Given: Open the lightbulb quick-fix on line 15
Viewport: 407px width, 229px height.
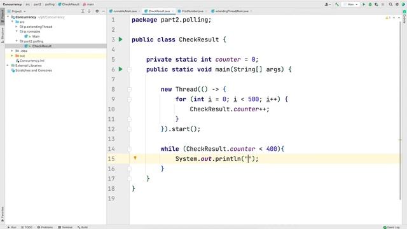Looking at the screenshot, I should click(x=135, y=158).
